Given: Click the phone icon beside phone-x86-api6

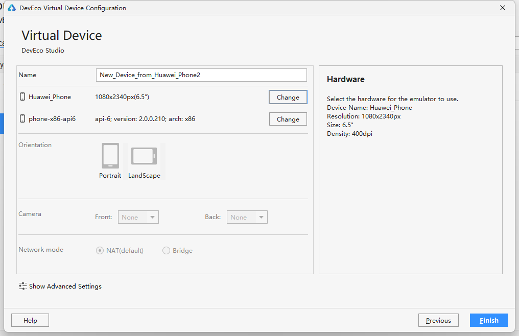Looking at the screenshot, I should tap(22, 118).
